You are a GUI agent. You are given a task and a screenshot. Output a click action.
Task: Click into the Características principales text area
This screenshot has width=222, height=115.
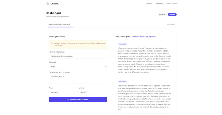click(78, 79)
